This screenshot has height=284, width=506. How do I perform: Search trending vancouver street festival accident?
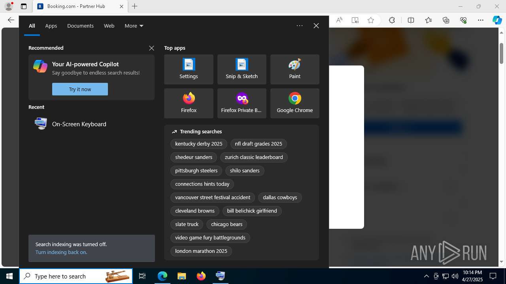(213, 198)
